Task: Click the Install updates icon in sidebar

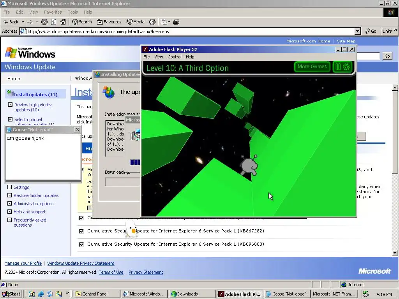Action: 11,93
